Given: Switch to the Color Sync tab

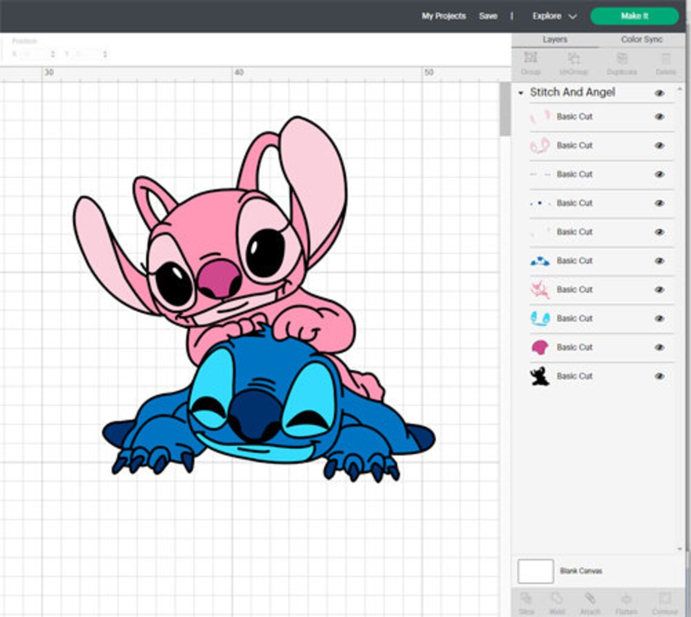Looking at the screenshot, I should [x=641, y=39].
